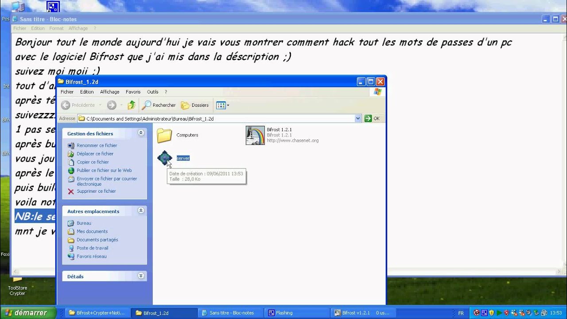
Task: Open the Outils menu
Action: (153, 92)
